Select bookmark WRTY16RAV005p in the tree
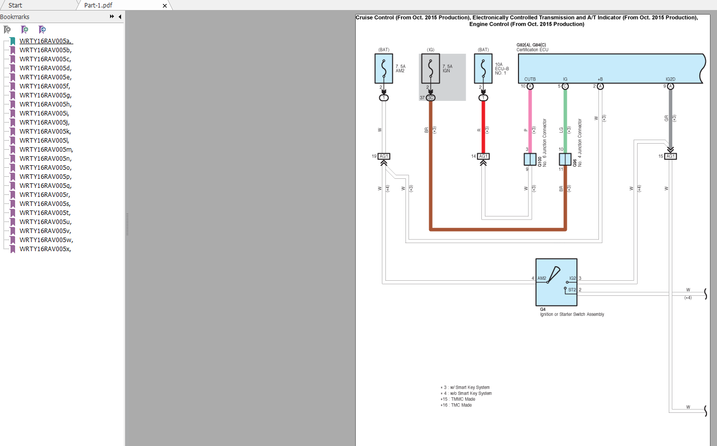Screen dimensions: 717x446 pos(45,177)
